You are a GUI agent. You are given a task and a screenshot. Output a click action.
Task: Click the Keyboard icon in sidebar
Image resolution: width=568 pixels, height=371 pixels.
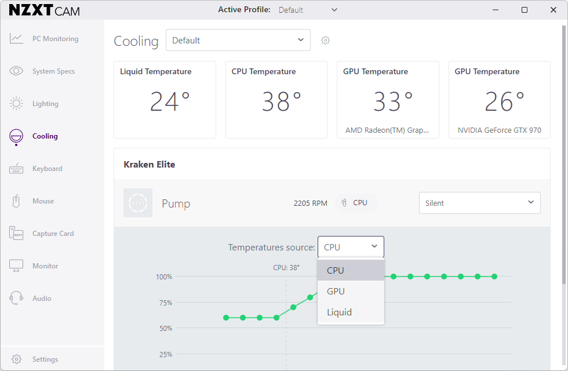(16, 169)
